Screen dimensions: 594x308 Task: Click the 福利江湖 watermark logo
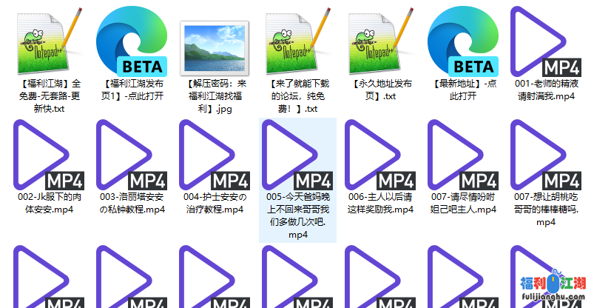pyautogui.click(x=553, y=287)
